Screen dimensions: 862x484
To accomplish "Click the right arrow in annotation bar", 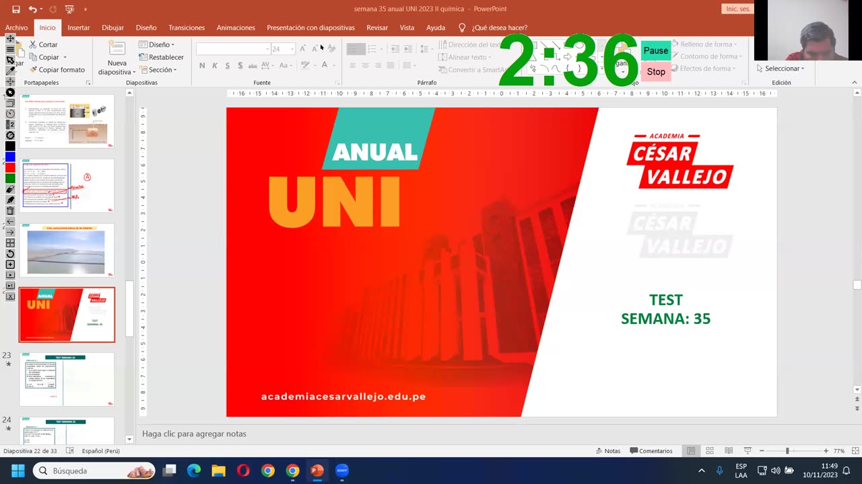I will coord(10,233).
